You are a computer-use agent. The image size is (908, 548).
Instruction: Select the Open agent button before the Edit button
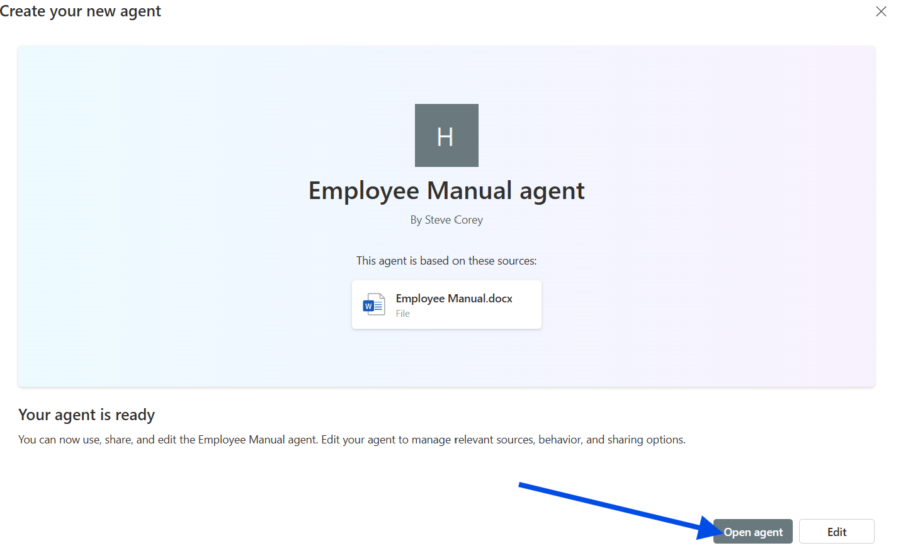coord(752,531)
